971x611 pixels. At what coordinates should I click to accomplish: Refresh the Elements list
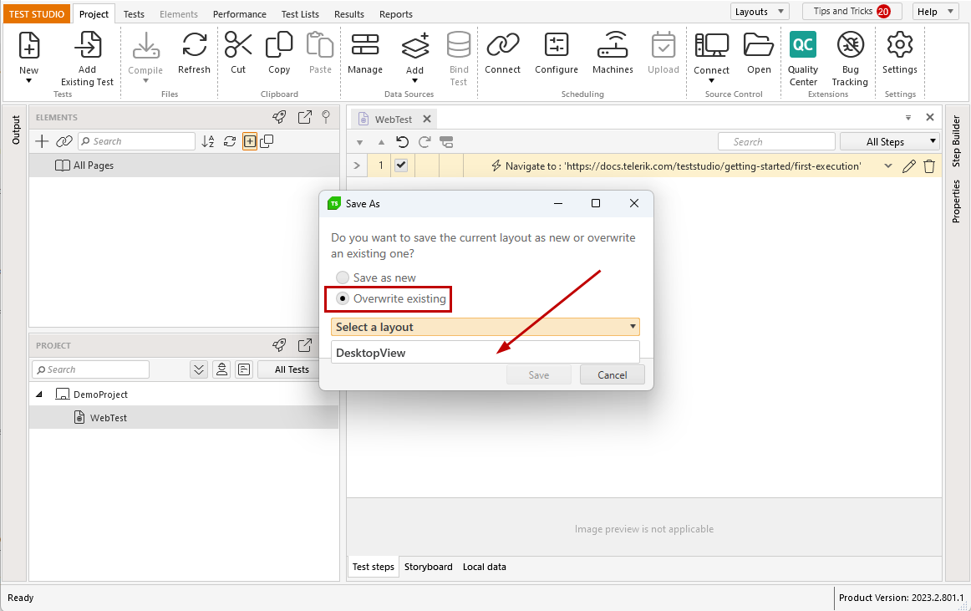(230, 141)
